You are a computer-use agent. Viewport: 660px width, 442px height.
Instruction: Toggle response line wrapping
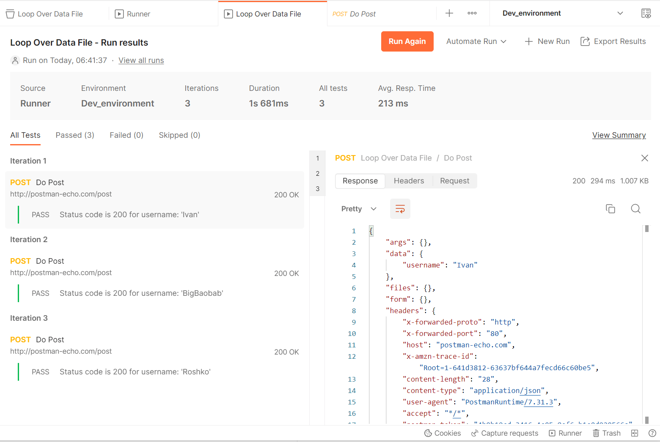[400, 208]
